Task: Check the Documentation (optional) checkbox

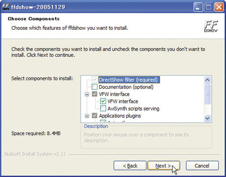Action: 95,87
